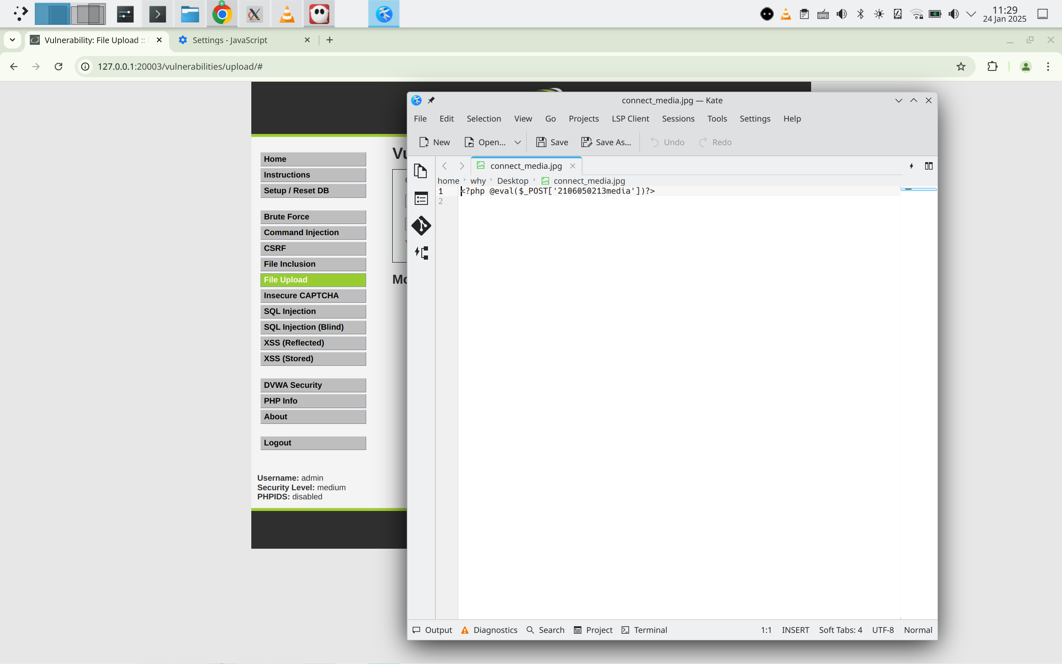Image resolution: width=1062 pixels, height=664 pixels.
Task: Open the Soft Tabs: 4 indentation dropdown
Action: coord(840,630)
